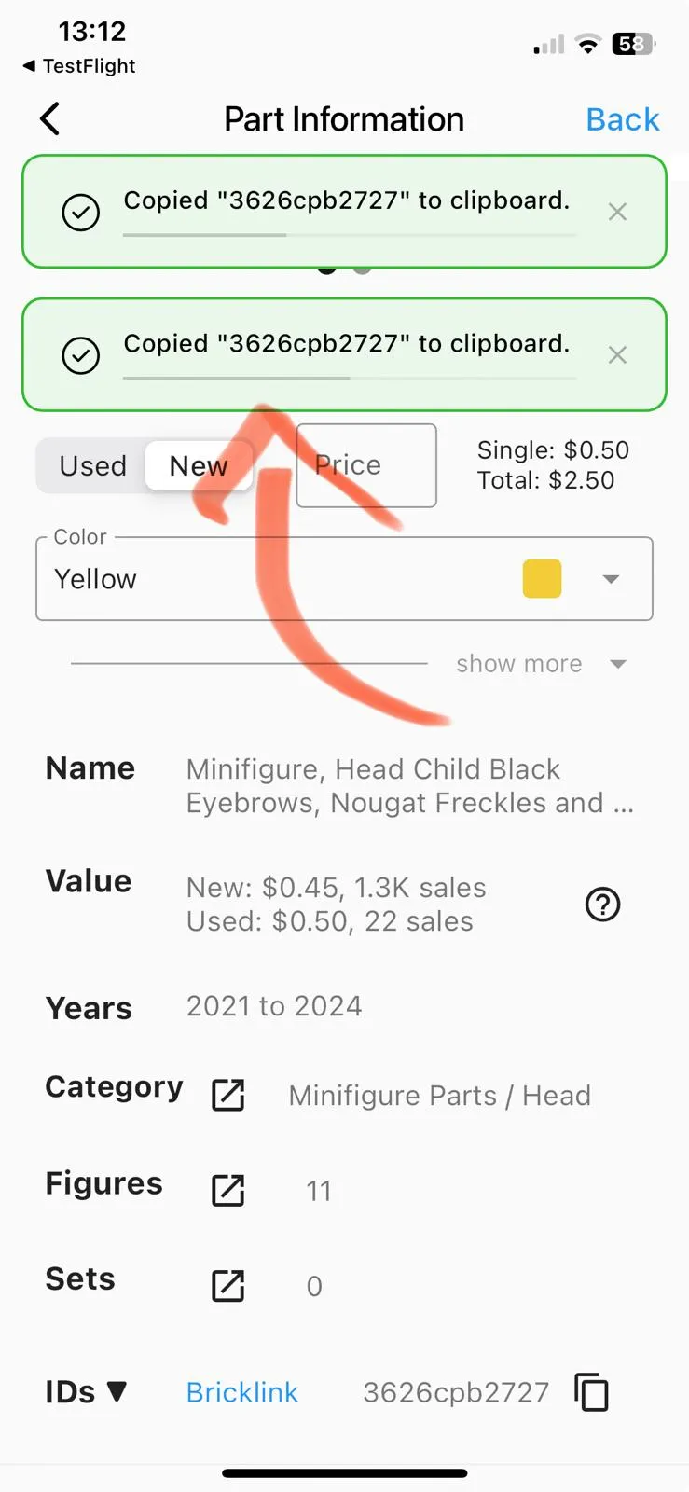
Task: Tap the back chevron arrow icon
Action: (x=50, y=118)
